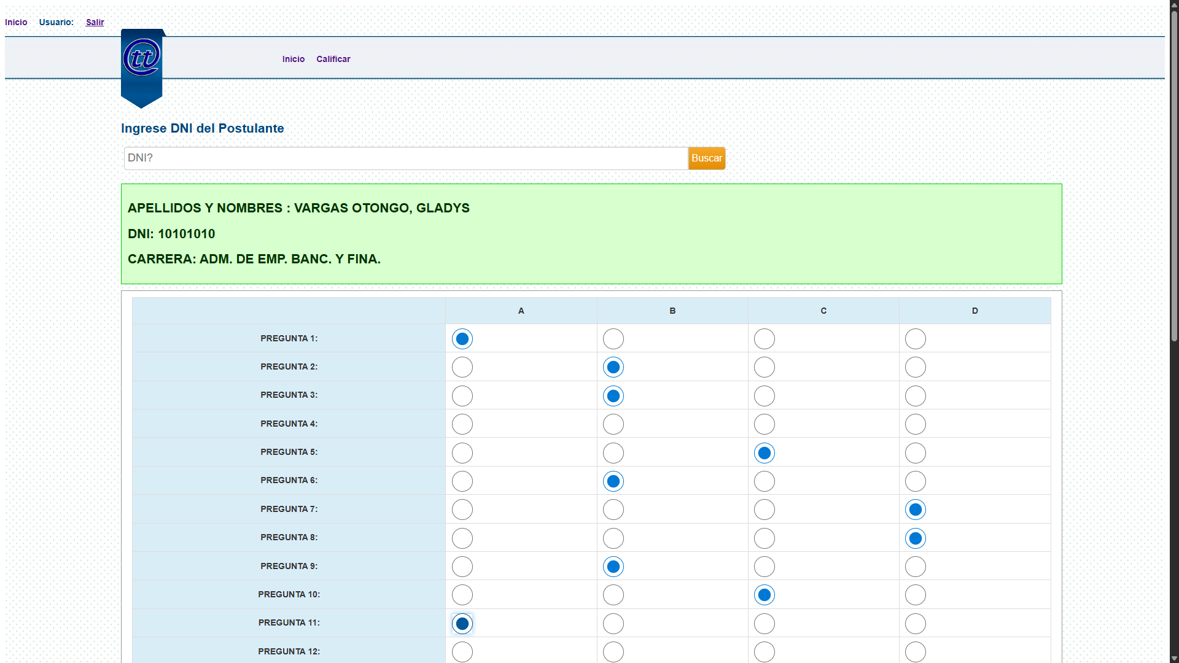1179x663 pixels.
Task: Click the Salir logout link
Action: [95, 22]
